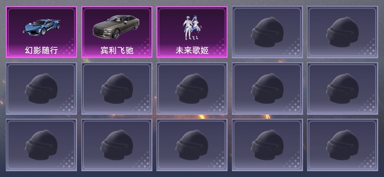Open the 幻影随行 label text

tap(41, 50)
